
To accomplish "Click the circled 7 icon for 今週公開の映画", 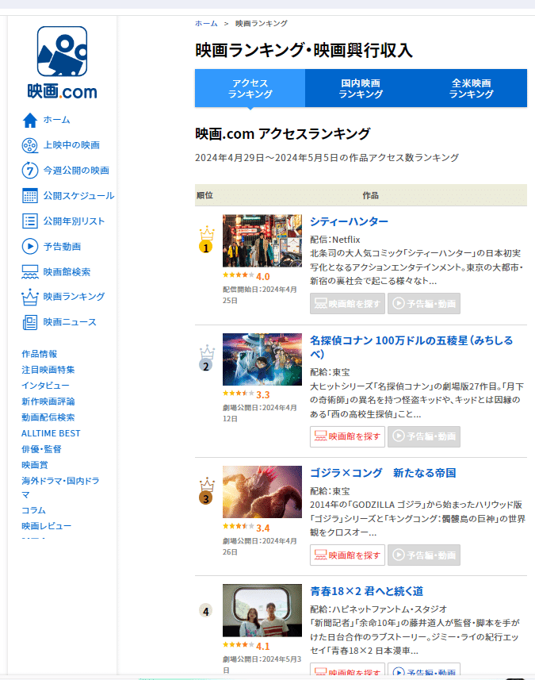I will point(30,171).
